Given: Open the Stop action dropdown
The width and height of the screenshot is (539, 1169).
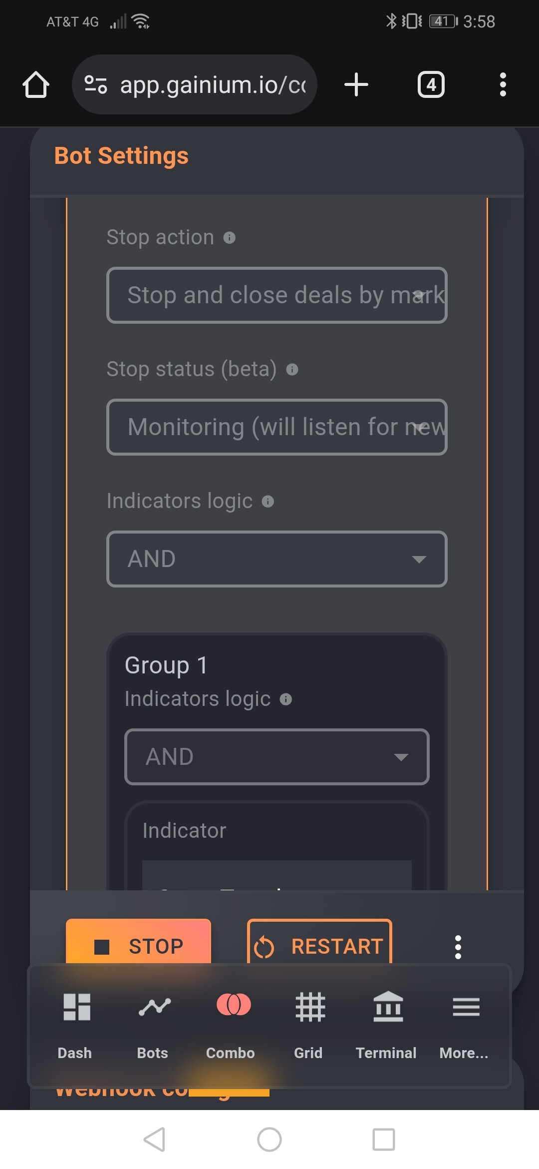Looking at the screenshot, I should pos(277,295).
